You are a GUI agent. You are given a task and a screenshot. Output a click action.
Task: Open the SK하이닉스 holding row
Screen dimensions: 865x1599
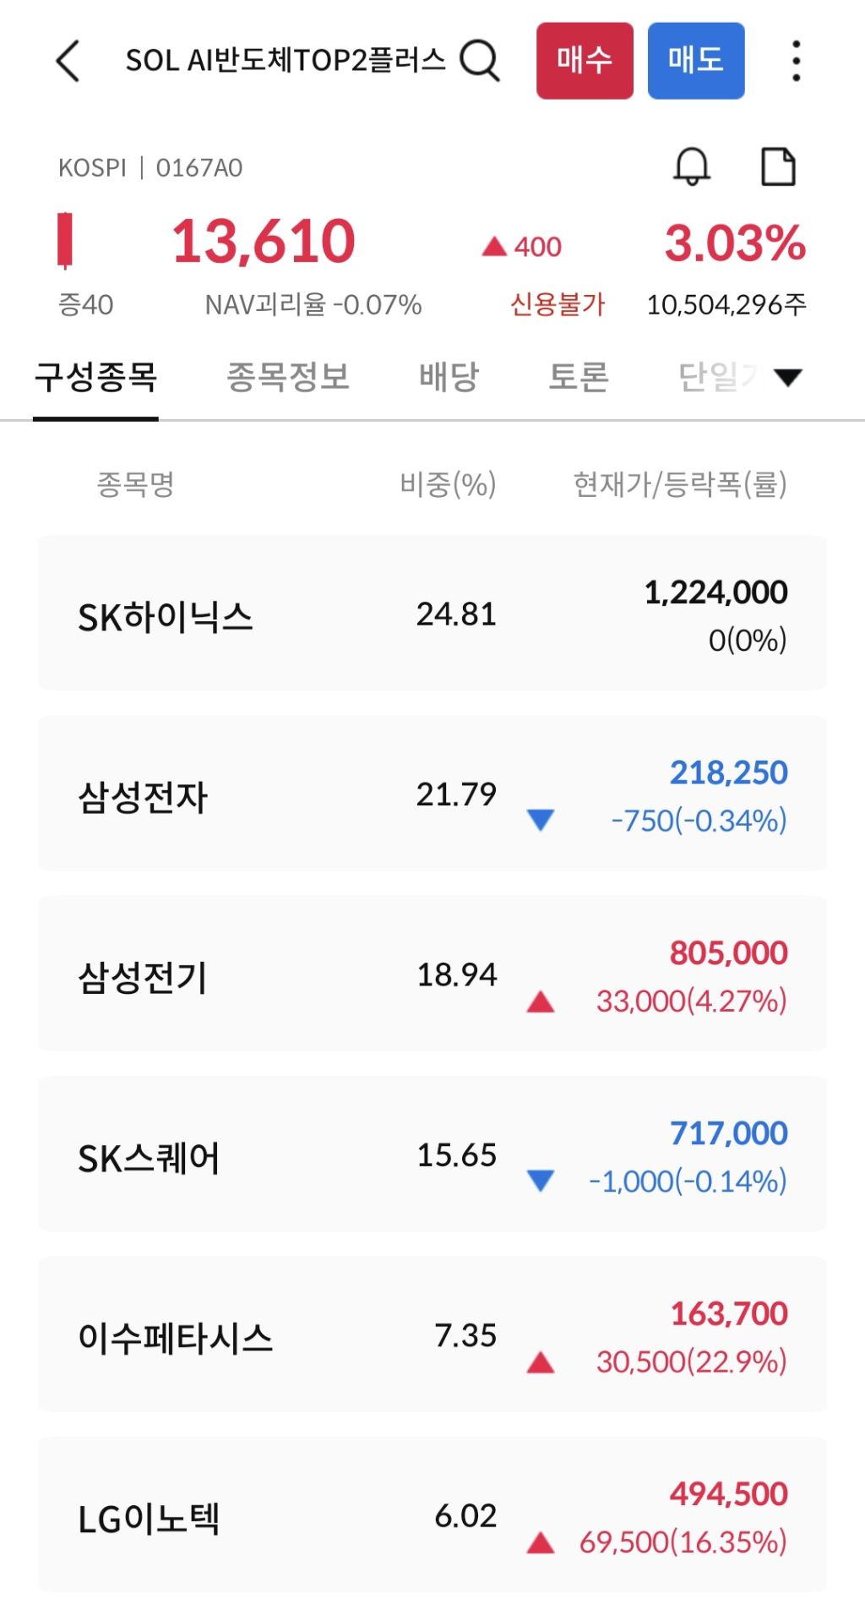coord(432,614)
